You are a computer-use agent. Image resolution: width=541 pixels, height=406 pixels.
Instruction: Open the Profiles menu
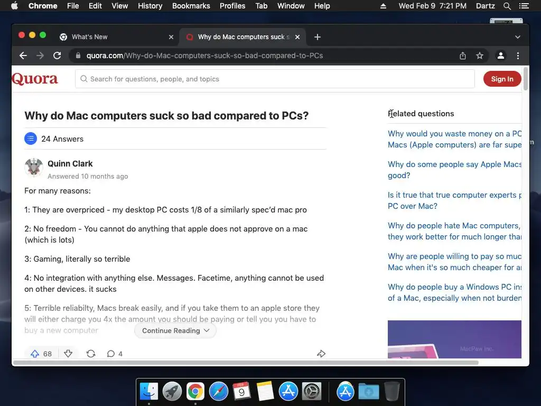pos(232,6)
